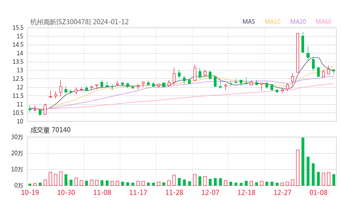Click the 30万 volume axis label

pyautogui.click(x=17, y=137)
